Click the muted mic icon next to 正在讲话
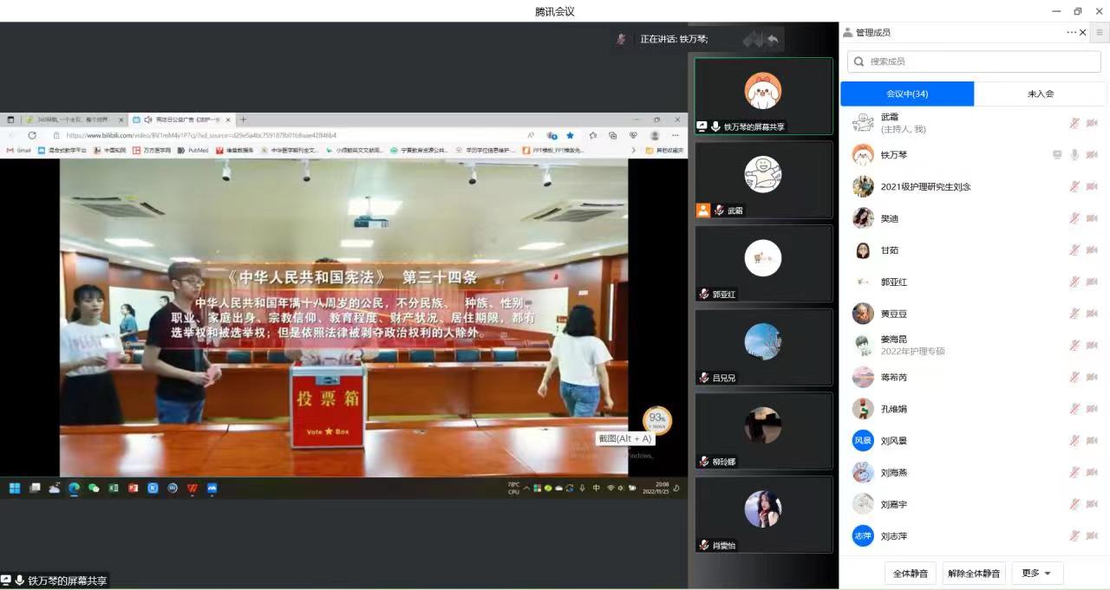This screenshot has height=590, width=1110. (x=621, y=39)
